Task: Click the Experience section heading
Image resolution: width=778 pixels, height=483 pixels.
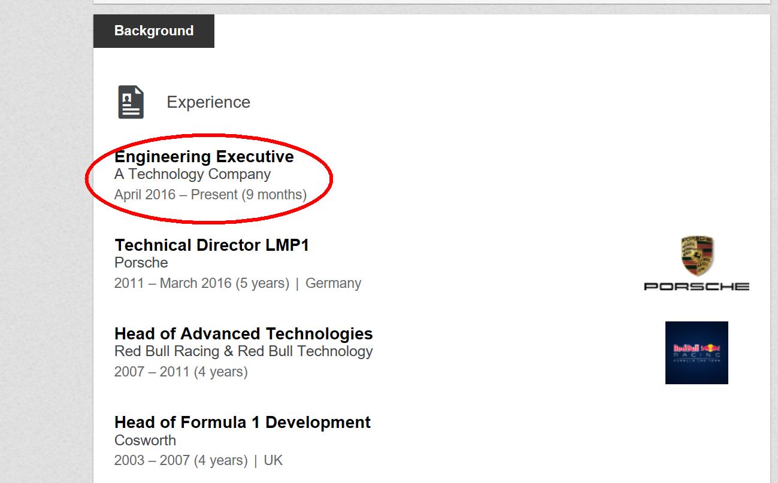Action: pos(208,102)
